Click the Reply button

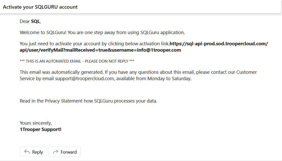point(33,152)
